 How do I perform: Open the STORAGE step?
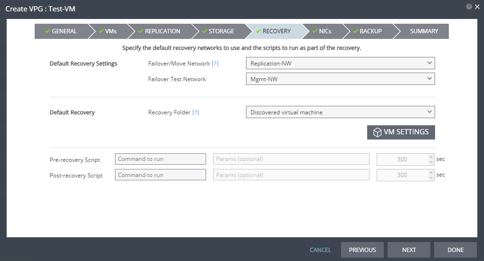click(218, 31)
